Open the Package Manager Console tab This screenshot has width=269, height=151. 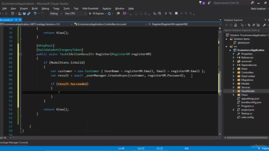(x=14, y=143)
